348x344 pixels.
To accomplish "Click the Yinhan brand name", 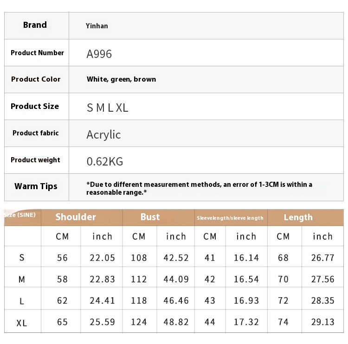I will coord(97,26).
